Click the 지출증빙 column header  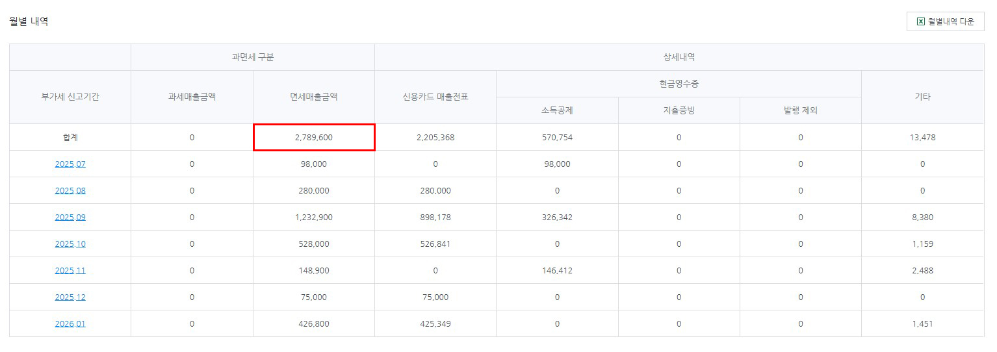pyautogui.click(x=679, y=110)
